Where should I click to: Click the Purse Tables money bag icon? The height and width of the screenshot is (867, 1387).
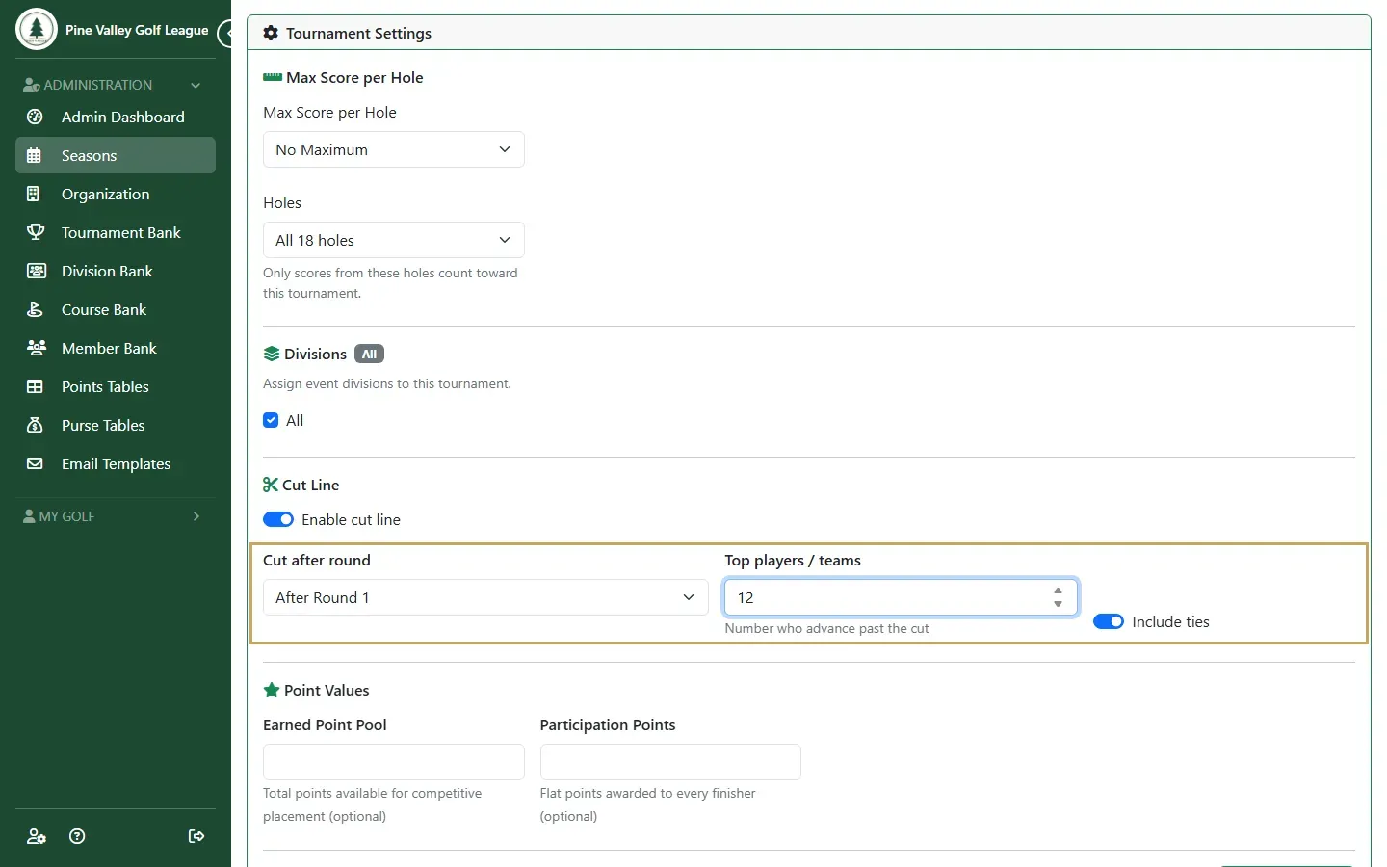(x=36, y=425)
